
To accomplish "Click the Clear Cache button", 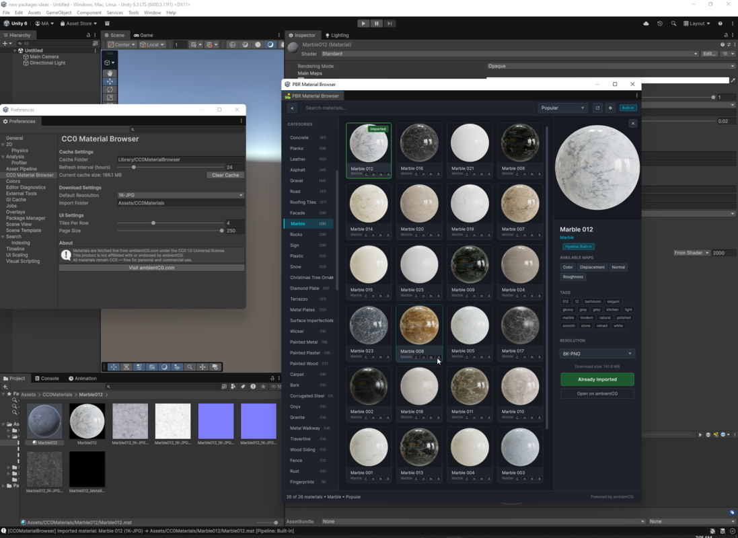I will click(225, 175).
